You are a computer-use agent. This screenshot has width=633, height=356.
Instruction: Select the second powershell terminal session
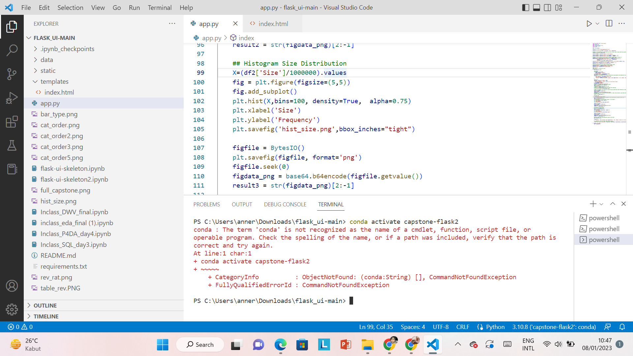click(x=604, y=228)
